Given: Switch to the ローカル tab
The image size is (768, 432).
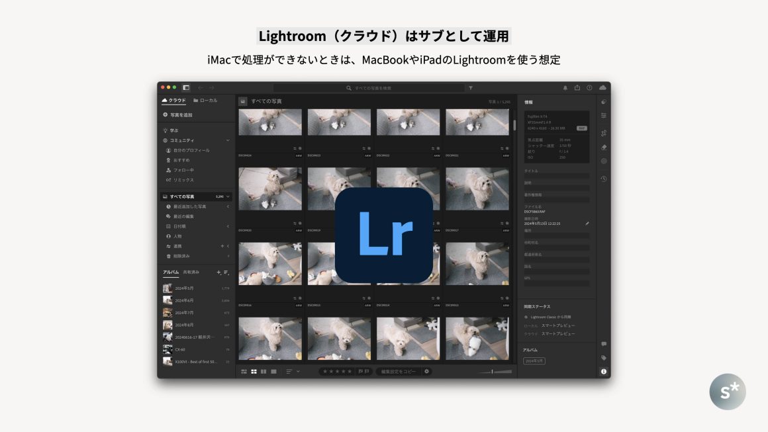Looking at the screenshot, I should coord(205,101).
